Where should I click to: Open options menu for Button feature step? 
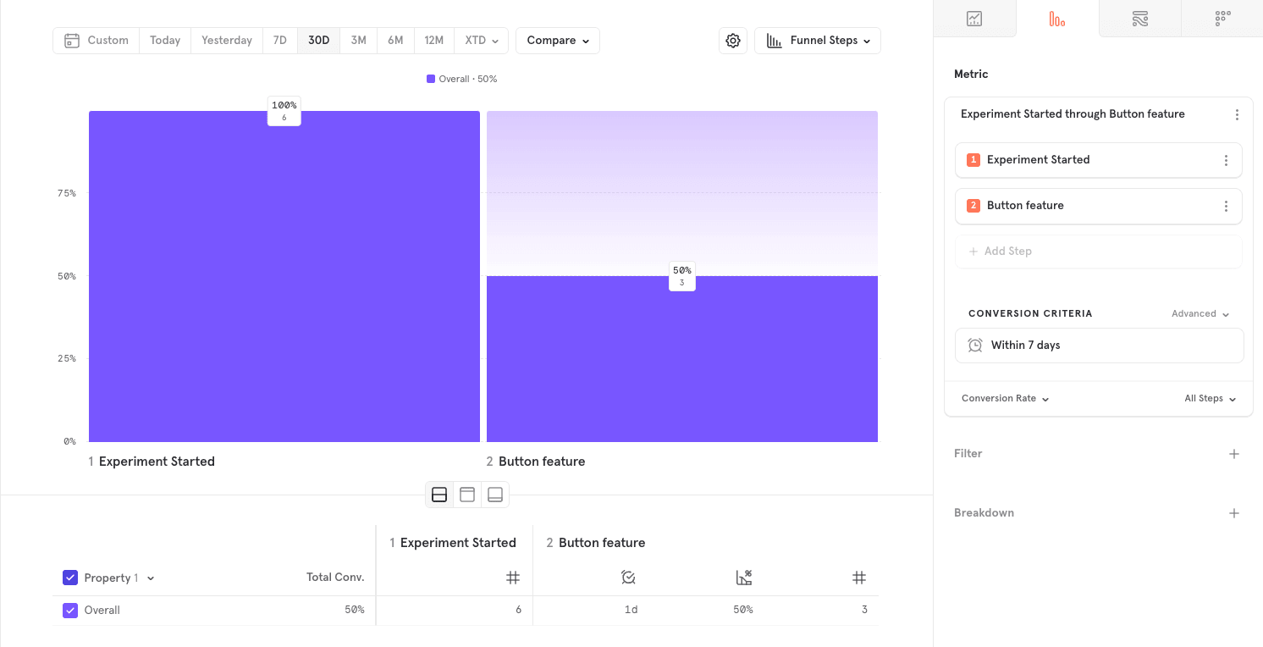tap(1226, 206)
